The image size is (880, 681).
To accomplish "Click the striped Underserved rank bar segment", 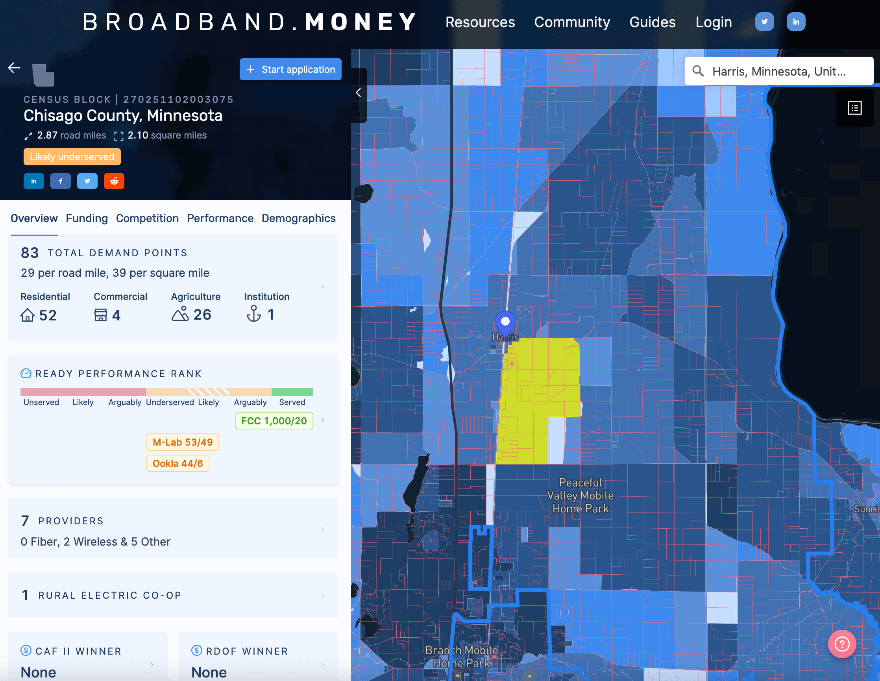I will (208, 392).
